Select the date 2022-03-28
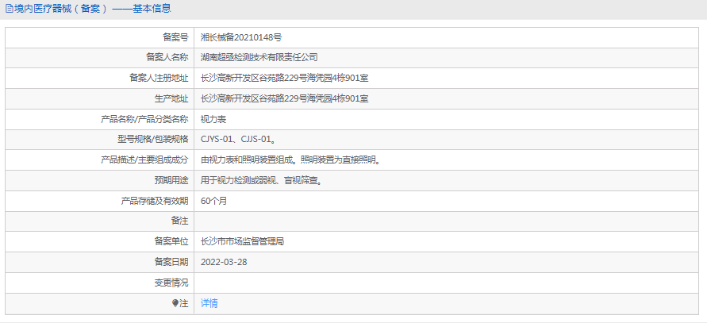Screen dimensions: 707x323 tap(224, 263)
